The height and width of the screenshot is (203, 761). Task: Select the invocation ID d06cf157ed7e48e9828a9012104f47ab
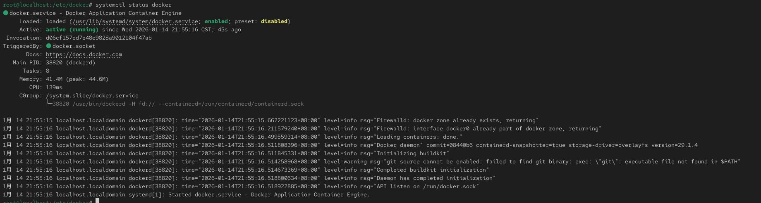[x=99, y=38]
